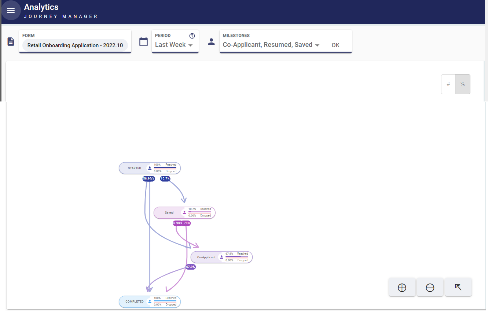
Task: Click the form document icon
Action: [11, 41]
